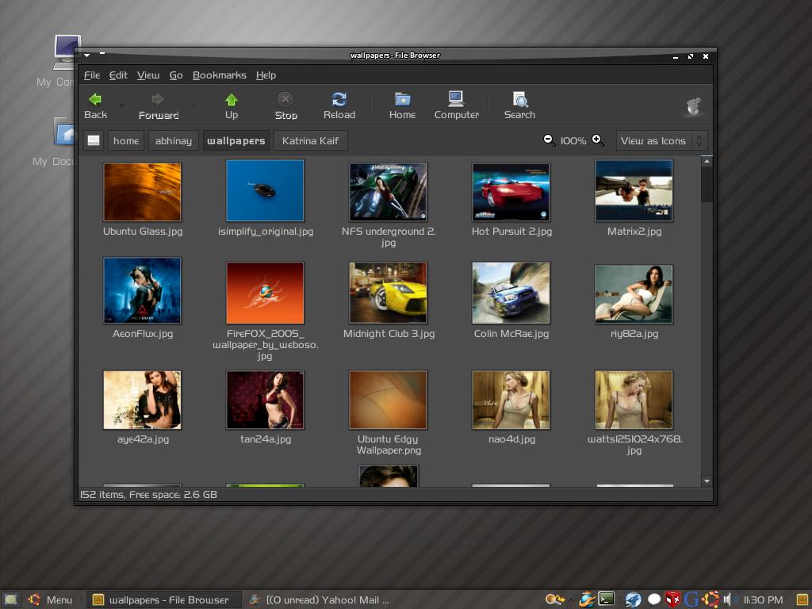Select Colin McRae.jpg thumbnail

click(x=511, y=293)
